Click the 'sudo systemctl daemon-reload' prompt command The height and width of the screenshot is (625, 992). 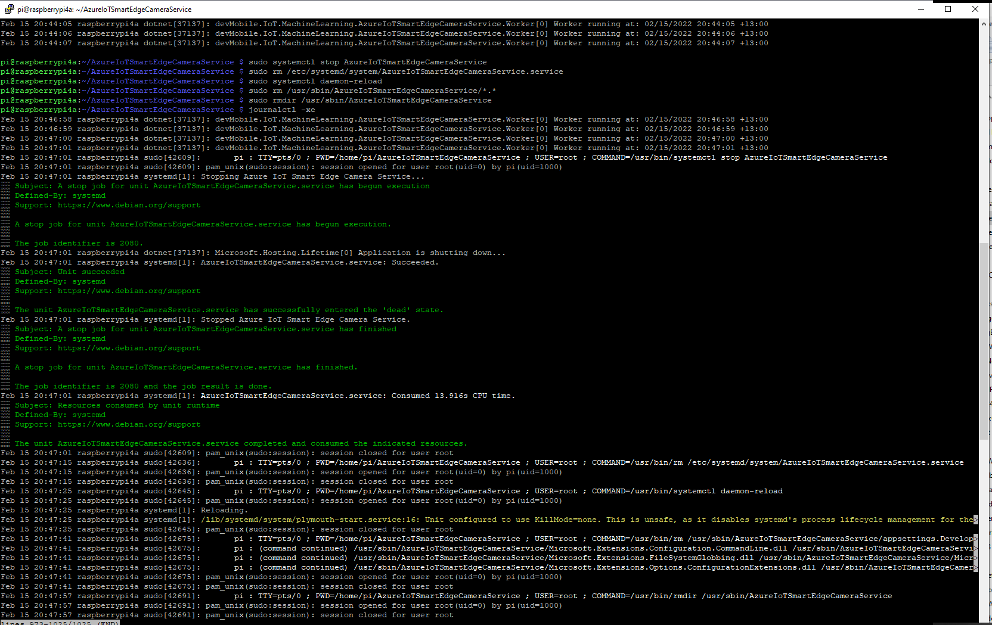point(315,81)
